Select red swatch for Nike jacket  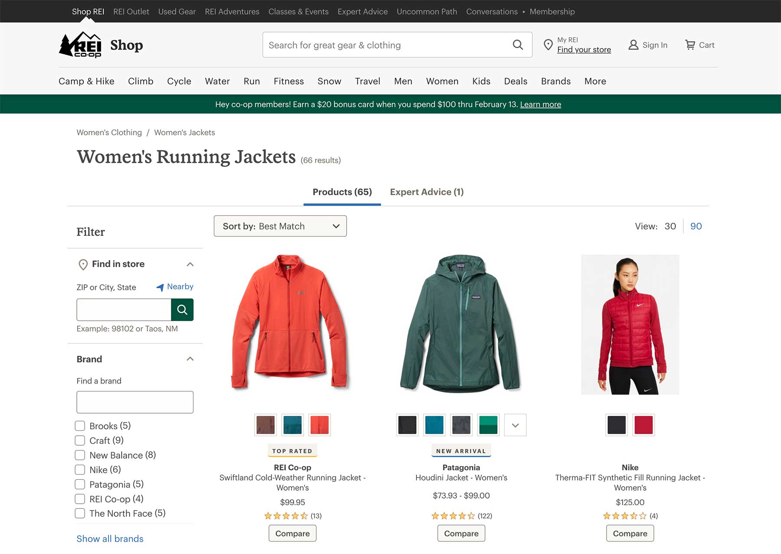click(643, 425)
